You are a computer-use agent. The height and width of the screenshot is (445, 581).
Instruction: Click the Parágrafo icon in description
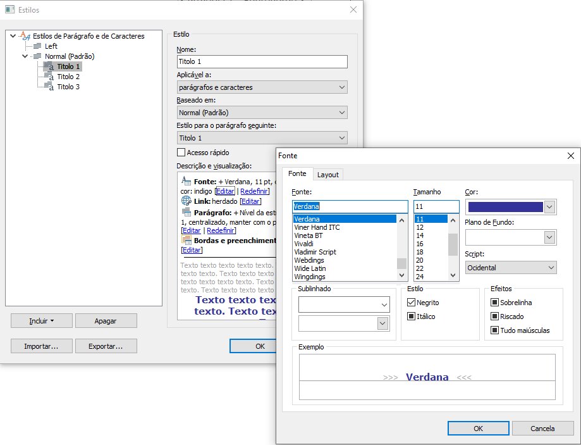186,212
